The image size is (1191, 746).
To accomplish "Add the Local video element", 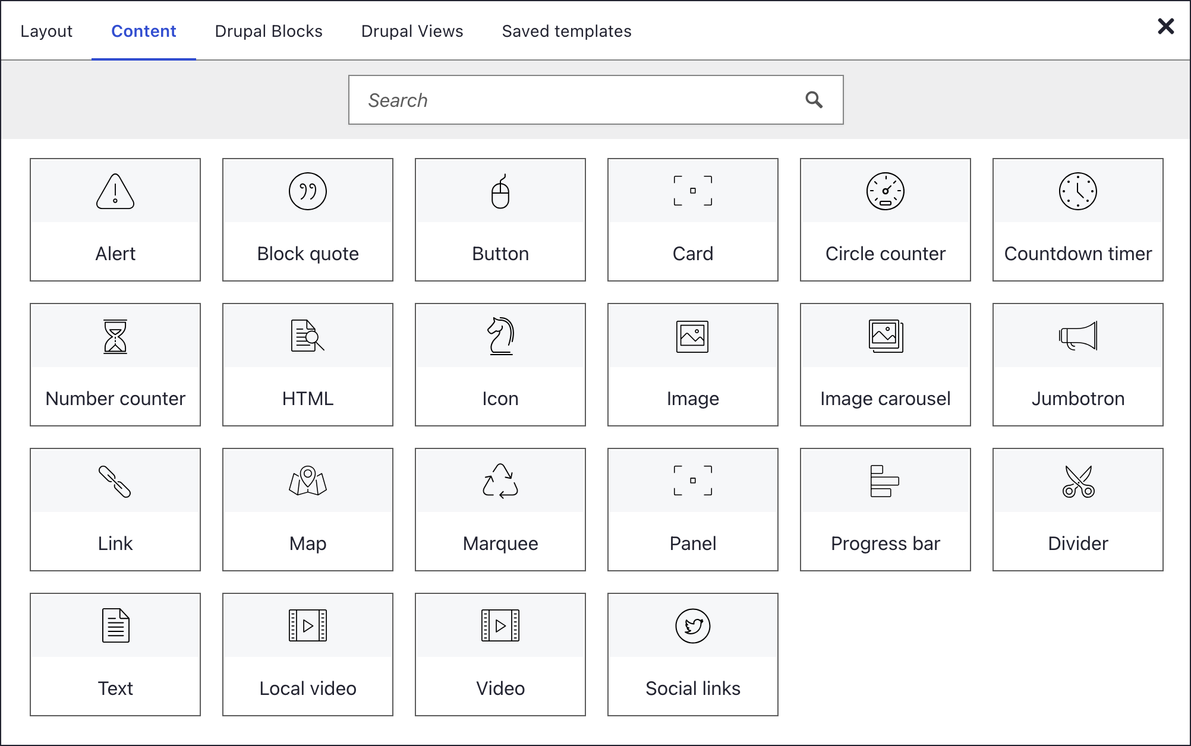I will coord(308,655).
